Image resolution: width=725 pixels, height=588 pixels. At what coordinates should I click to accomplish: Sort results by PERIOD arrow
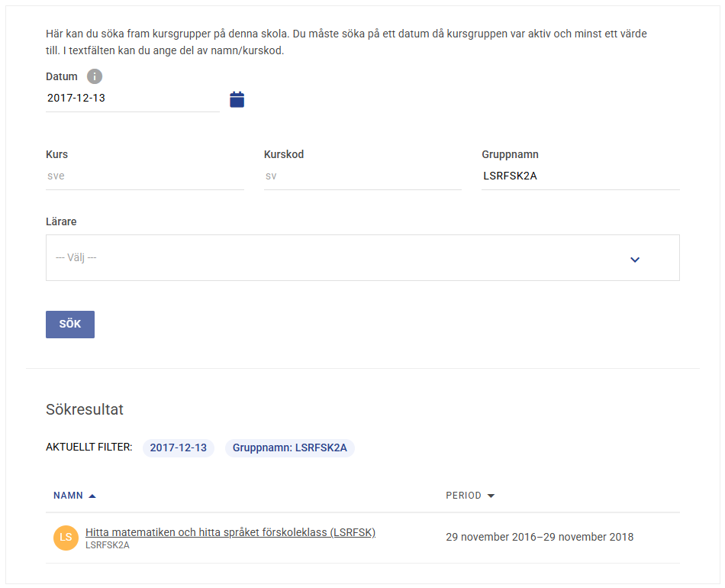[x=491, y=496]
